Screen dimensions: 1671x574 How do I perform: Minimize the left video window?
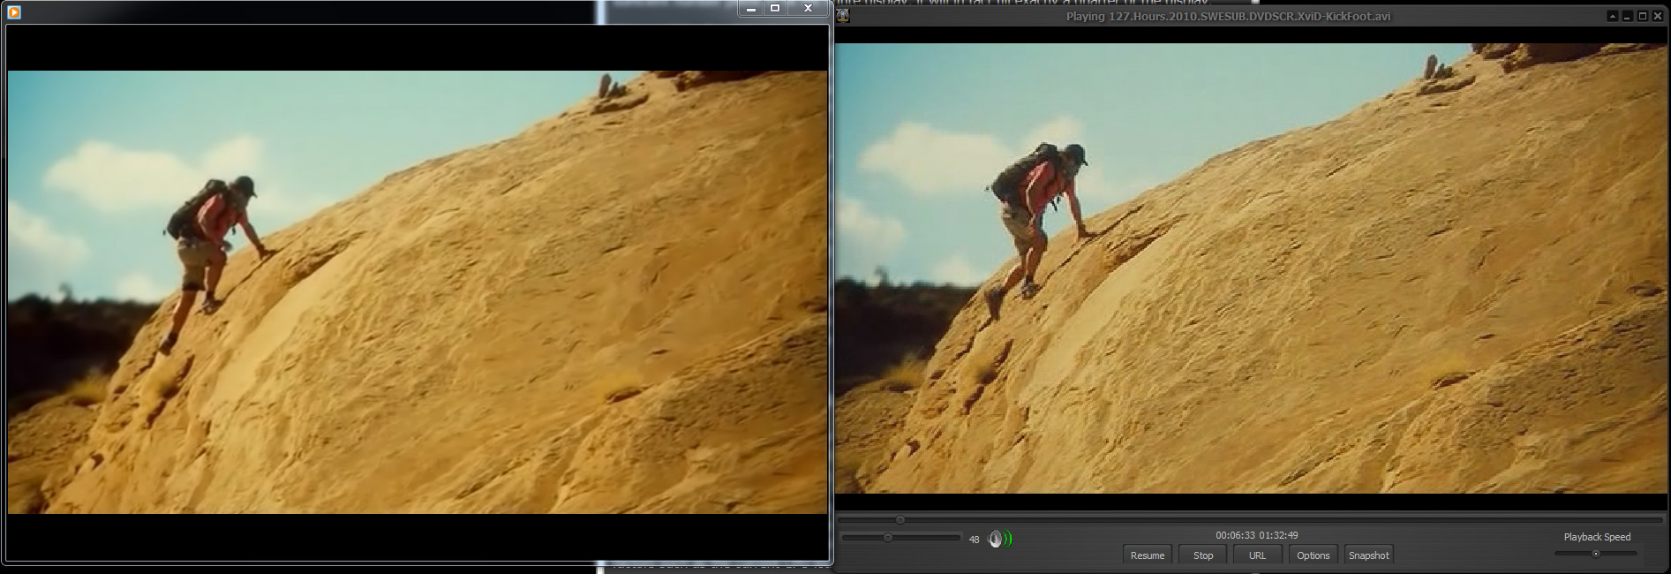[751, 9]
